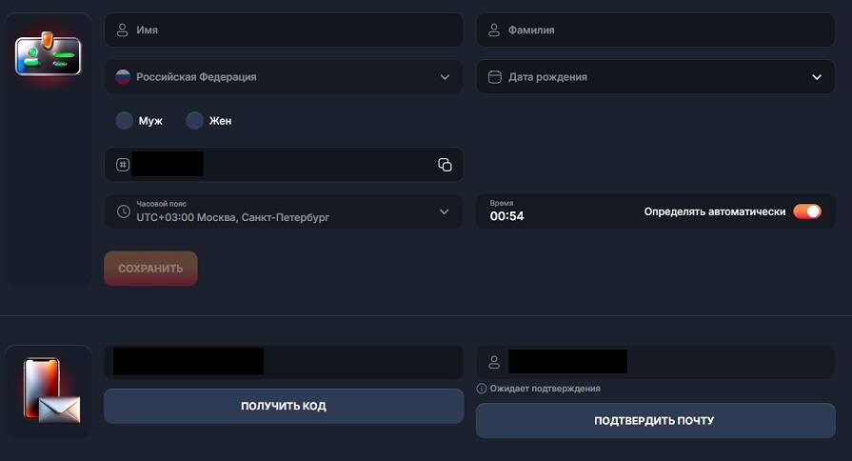Click the Ожидает подтверждения status text
This screenshot has height=461, width=852.
point(545,389)
